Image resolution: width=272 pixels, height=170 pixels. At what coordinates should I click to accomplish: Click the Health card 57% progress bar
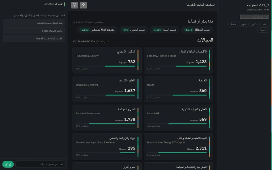177,95
